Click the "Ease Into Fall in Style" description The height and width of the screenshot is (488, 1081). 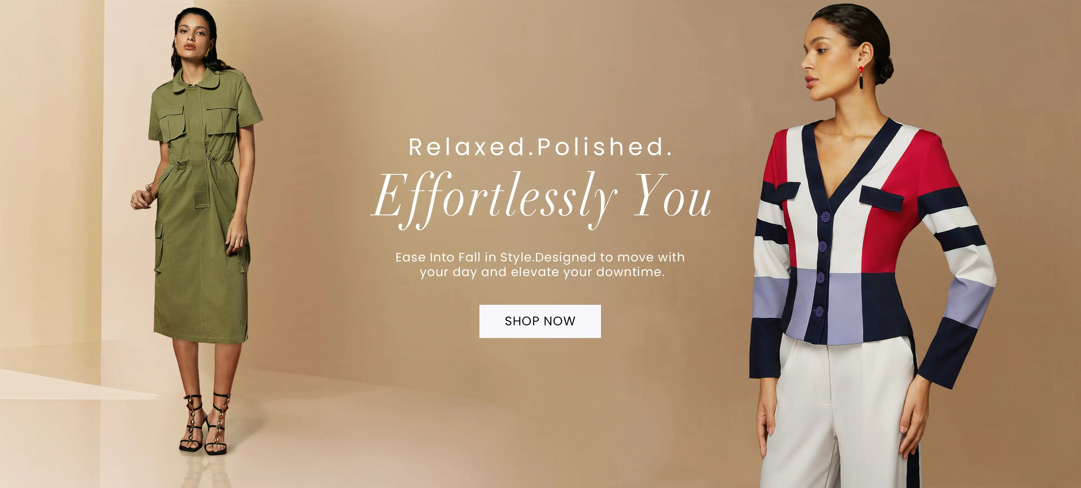540,264
